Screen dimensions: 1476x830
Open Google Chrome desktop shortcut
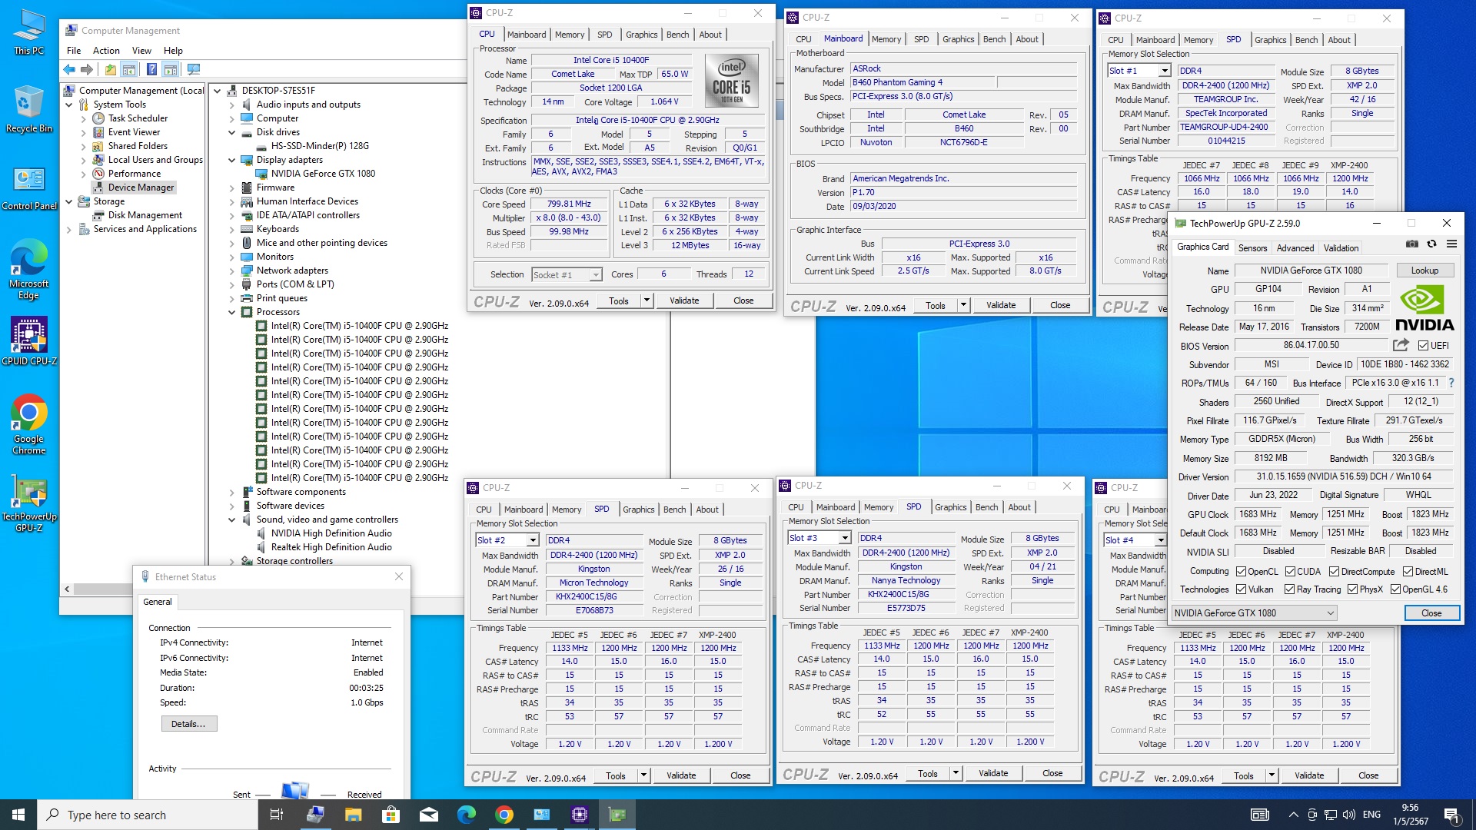(28, 424)
